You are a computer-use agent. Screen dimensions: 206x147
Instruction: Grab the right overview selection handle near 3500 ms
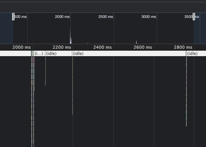pos(194,16)
